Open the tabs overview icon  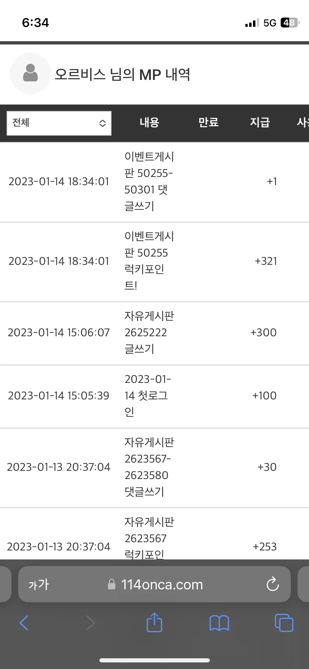click(284, 623)
